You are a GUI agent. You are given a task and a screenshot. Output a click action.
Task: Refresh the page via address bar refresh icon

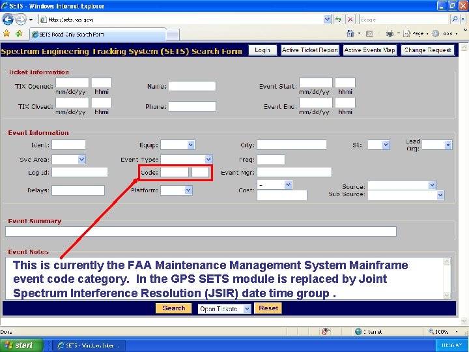click(338, 20)
